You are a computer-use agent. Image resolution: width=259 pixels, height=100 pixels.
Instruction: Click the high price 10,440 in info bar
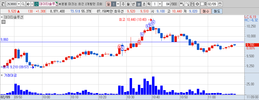[x=177, y=11]
